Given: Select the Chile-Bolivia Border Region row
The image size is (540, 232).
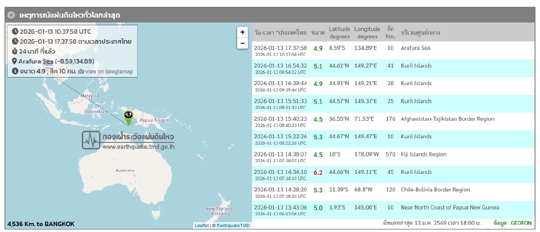Looking at the screenshot, I should click(391, 192).
